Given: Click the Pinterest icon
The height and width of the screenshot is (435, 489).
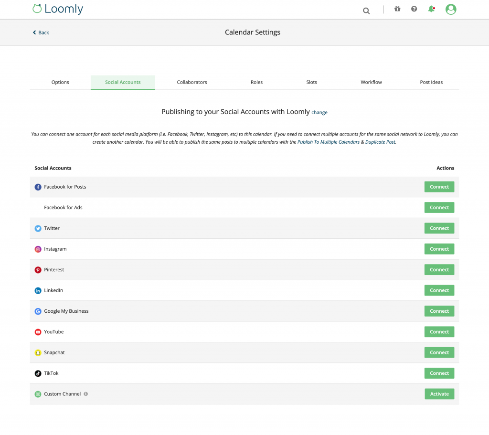Looking at the screenshot, I should tap(38, 269).
